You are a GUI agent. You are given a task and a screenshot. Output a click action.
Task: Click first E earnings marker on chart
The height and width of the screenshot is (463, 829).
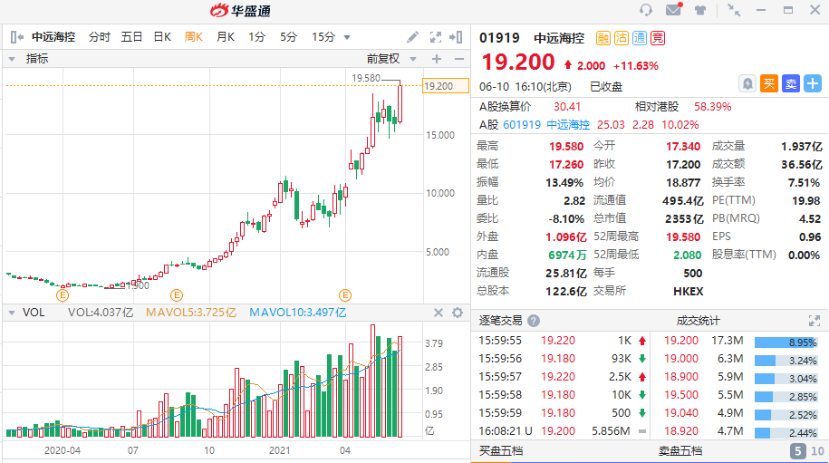pyautogui.click(x=63, y=295)
